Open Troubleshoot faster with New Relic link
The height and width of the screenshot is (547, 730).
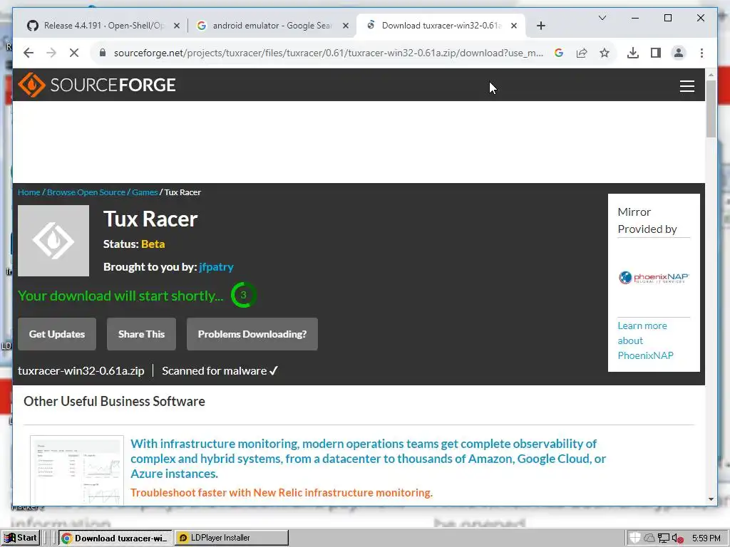282,493
